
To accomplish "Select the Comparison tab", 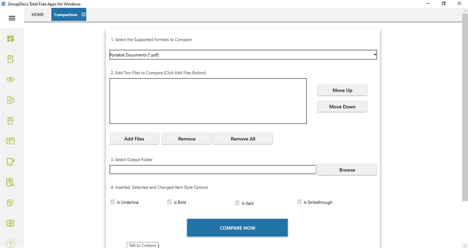I will pyautogui.click(x=66, y=15).
